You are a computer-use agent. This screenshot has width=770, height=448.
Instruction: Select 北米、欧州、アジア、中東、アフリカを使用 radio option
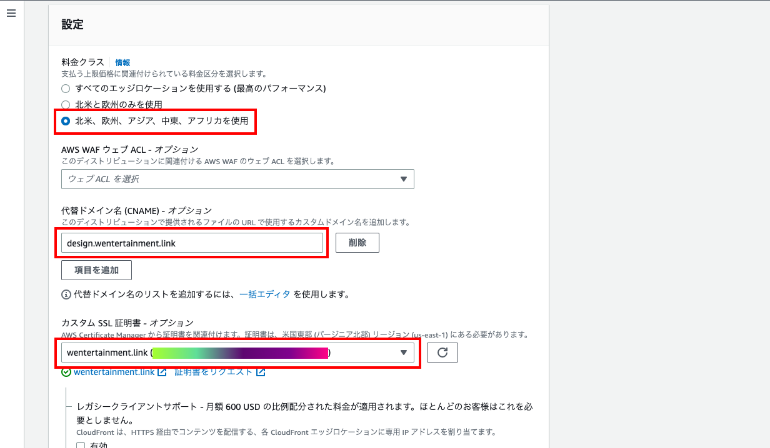click(66, 121)
